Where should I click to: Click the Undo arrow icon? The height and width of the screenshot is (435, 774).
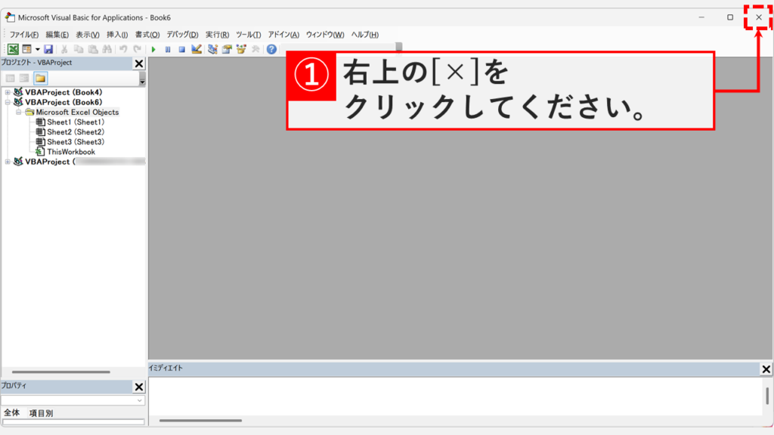(123, 49)
